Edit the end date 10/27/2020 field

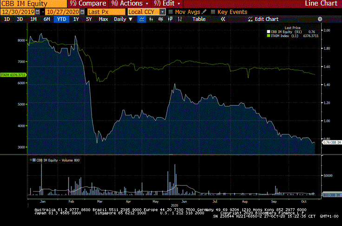[x=63, y=12]
